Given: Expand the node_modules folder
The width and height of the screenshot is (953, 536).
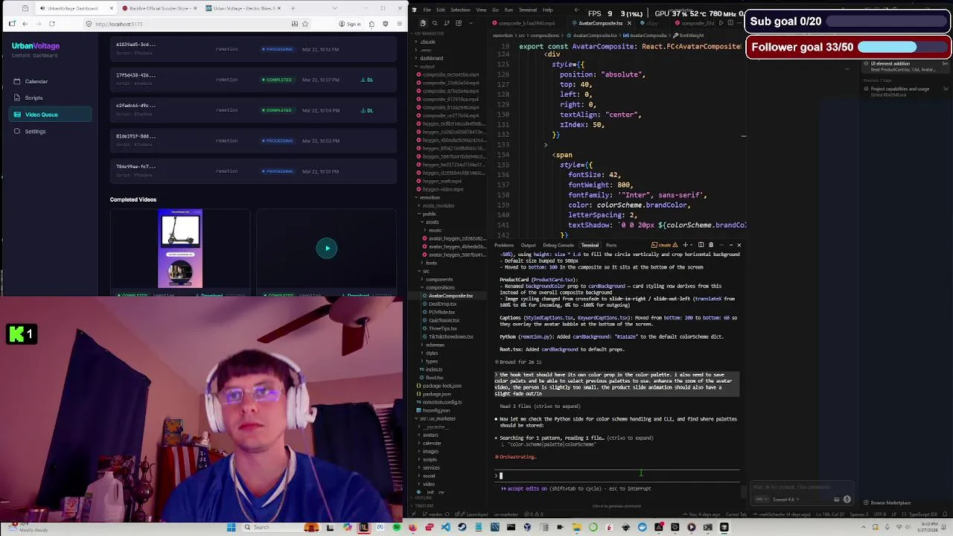Looking at the screenshot, I should (x=439, y=205).
